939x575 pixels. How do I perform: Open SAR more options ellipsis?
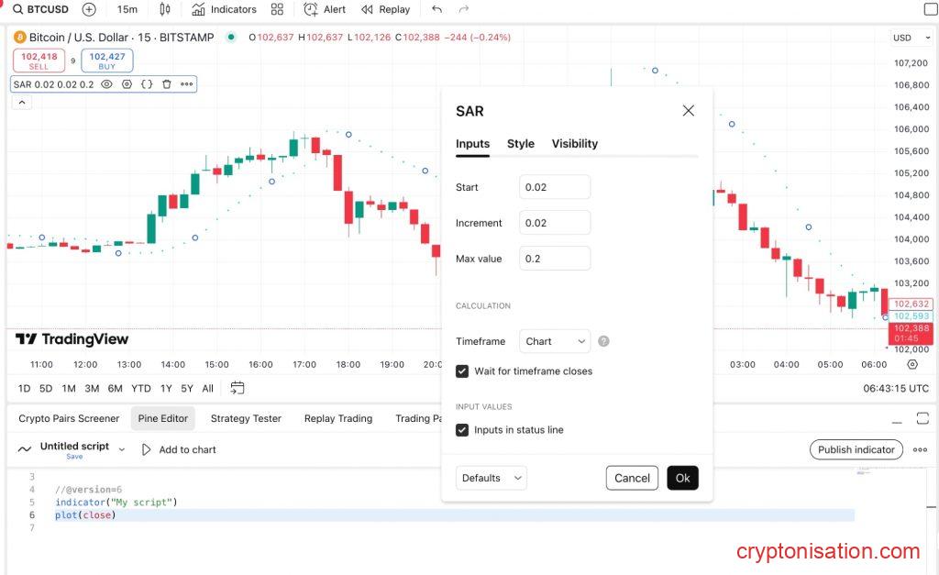click(187, 84)
